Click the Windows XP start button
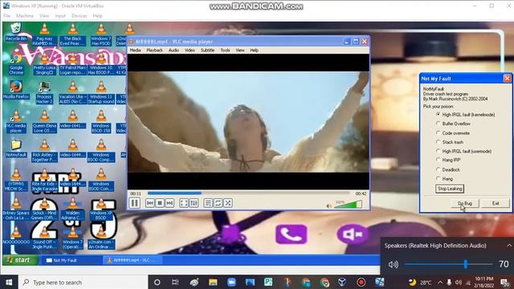This screenshot has width=514, height=289. click(x=20, y=260)
